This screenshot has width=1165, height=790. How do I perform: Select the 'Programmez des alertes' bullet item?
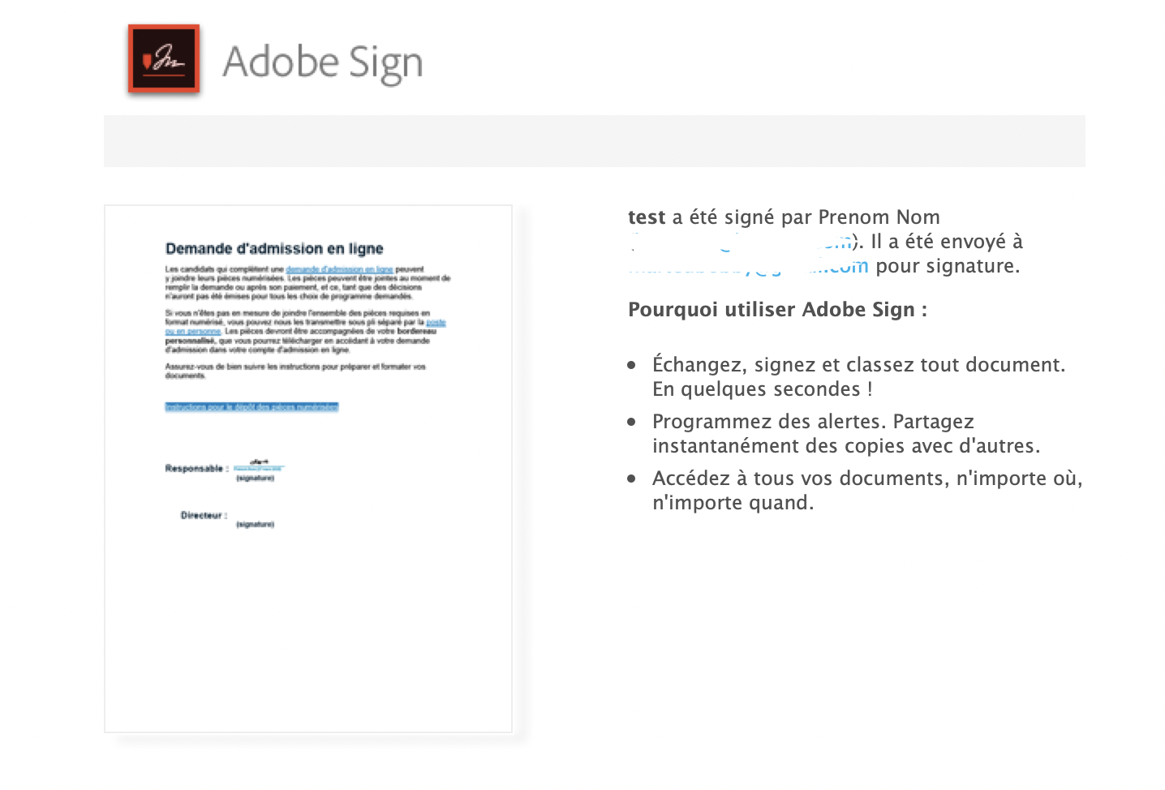click(x=846, y=434)
